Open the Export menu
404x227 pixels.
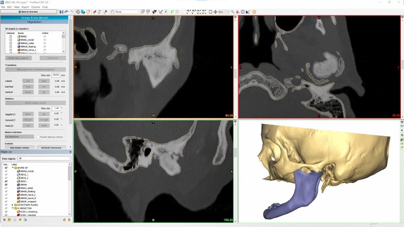(26, 7)
